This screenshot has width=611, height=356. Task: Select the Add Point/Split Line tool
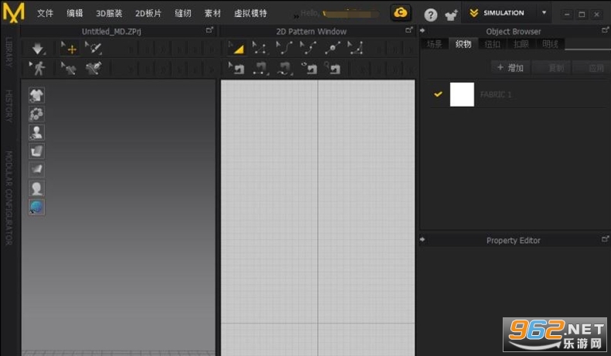332,48
